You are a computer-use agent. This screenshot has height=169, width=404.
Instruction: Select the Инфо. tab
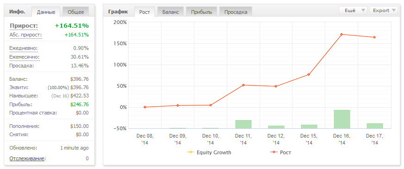pyautogui.click(x=17, y=12)
